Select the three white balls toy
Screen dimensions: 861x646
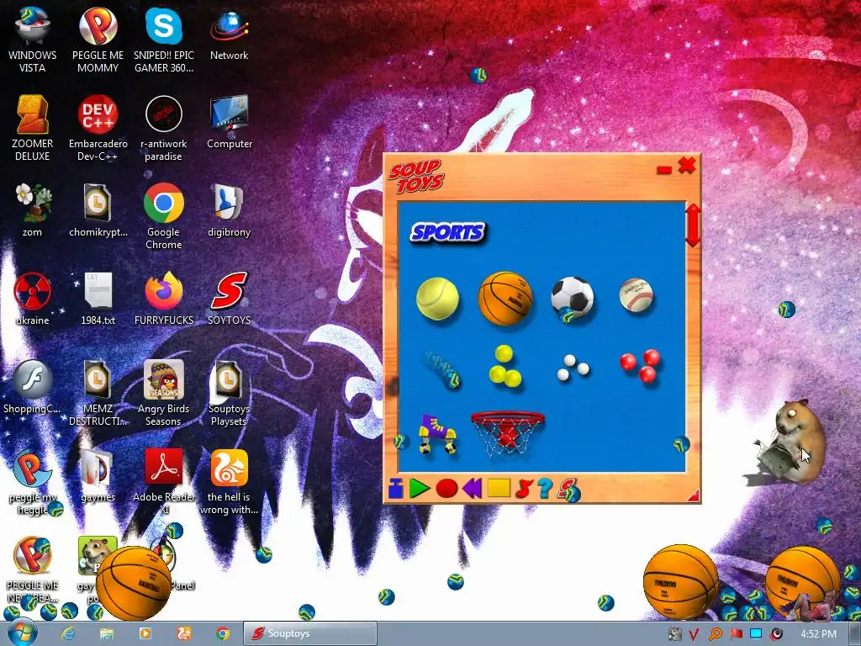572,368
